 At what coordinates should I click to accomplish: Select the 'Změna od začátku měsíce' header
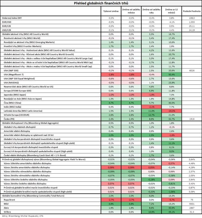131,11
